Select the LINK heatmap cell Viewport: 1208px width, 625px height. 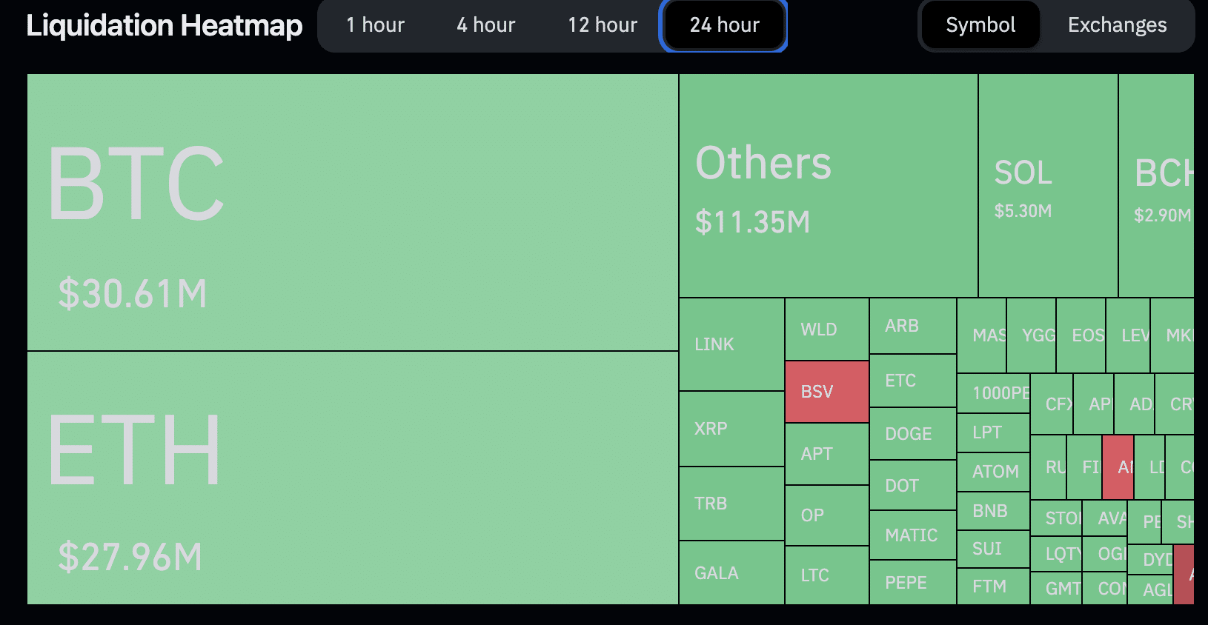point(731,344)
